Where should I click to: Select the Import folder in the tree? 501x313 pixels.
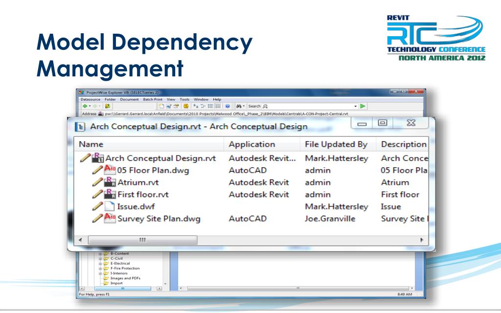click(116, 283)
